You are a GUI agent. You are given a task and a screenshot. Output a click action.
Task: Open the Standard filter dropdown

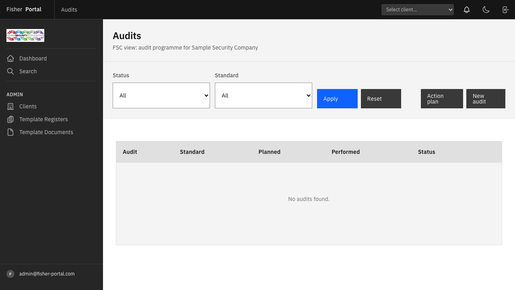pos(263,95)
